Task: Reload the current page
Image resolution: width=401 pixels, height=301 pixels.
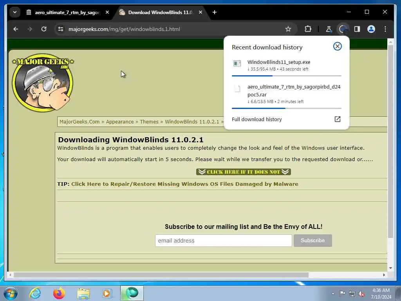Action: pos(44,29)
